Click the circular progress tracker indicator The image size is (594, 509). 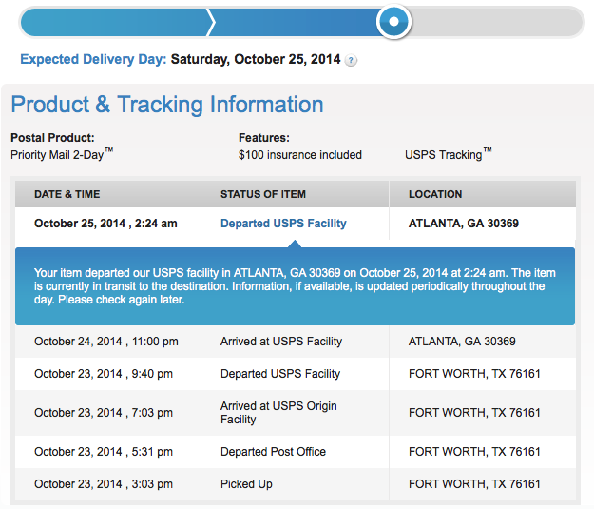click(394, 22)
